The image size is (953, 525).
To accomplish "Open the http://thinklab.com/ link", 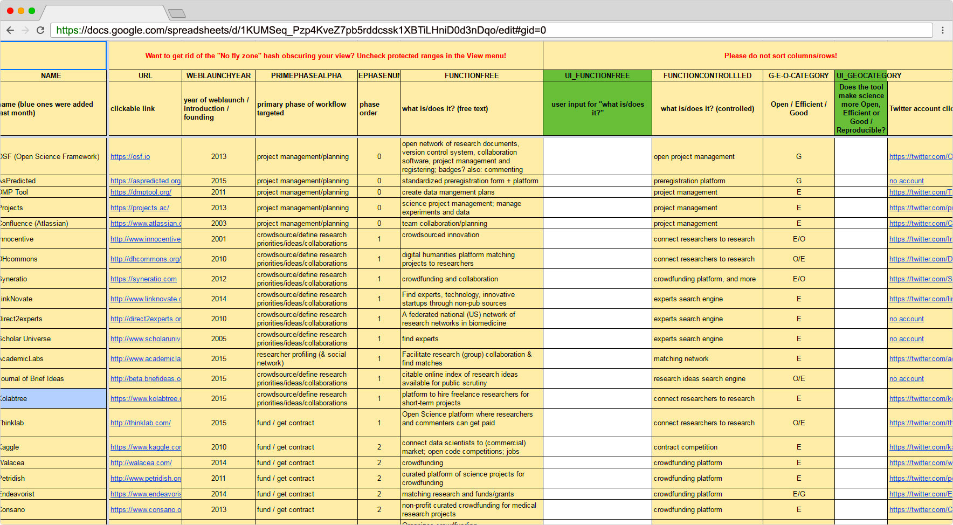I will pos(141,423).
